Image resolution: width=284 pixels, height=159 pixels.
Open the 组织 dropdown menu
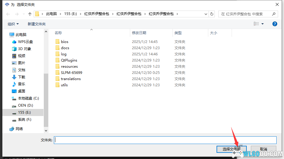[x=13, y=24]
